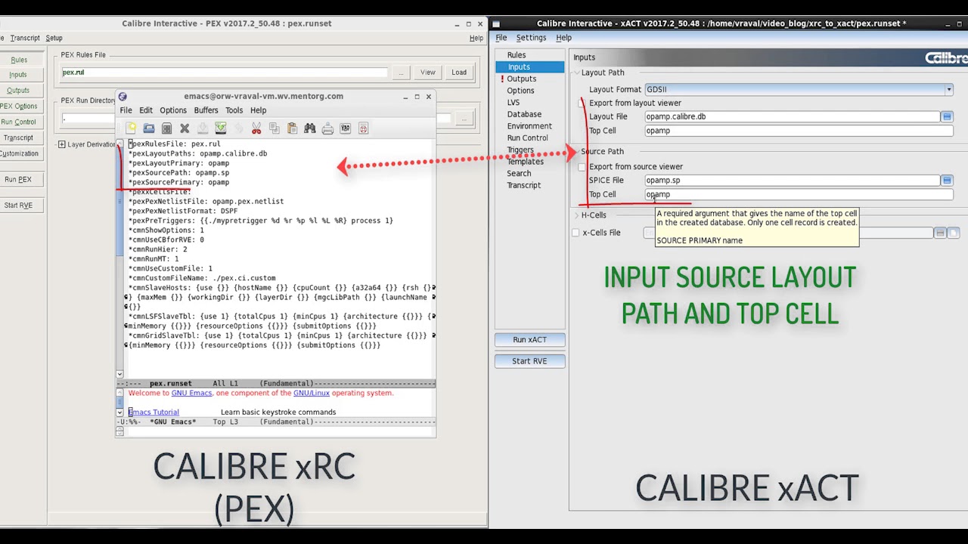
Task: Click Load button for PEX Rules File
Action: click(459, 73)
